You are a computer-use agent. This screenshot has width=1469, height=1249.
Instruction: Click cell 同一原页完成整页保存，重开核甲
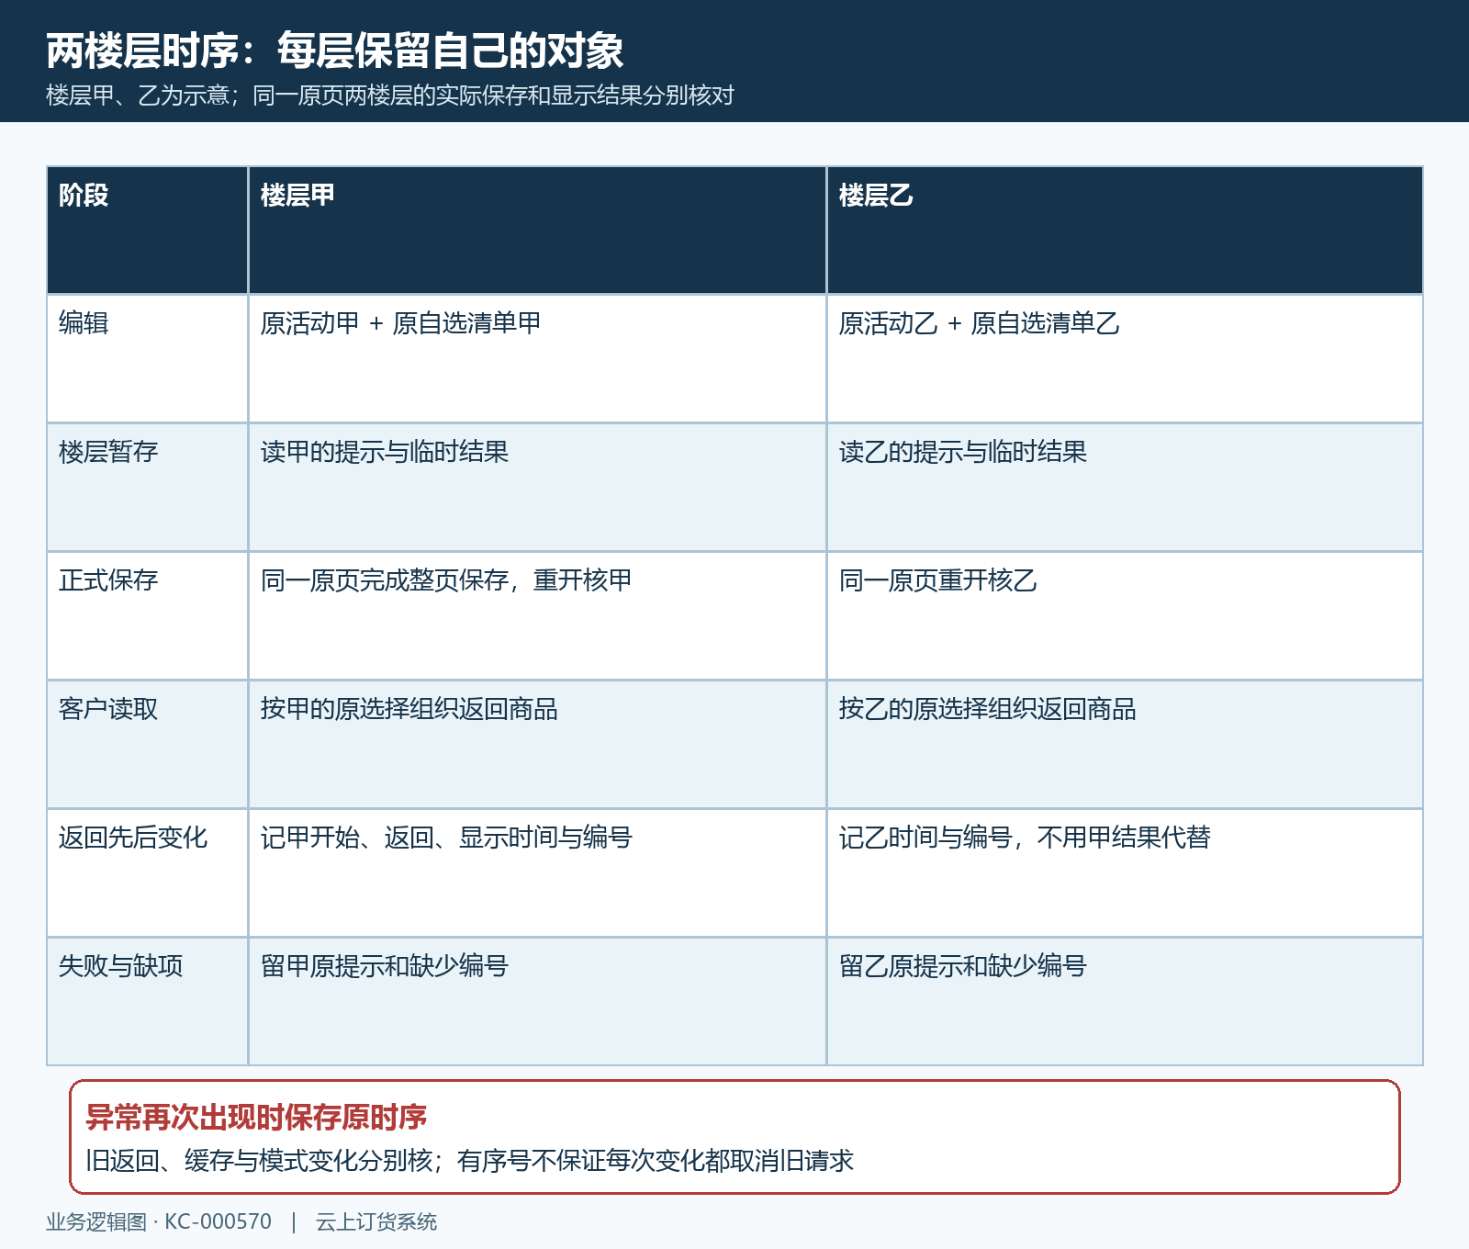coord(537,616)
